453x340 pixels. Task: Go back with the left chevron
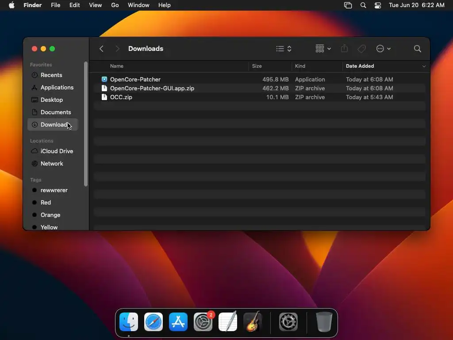coord(101,49)
